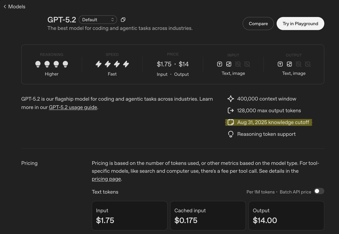
Task: Click the last disabled icon under INPUT
Action: click(247, 64)
